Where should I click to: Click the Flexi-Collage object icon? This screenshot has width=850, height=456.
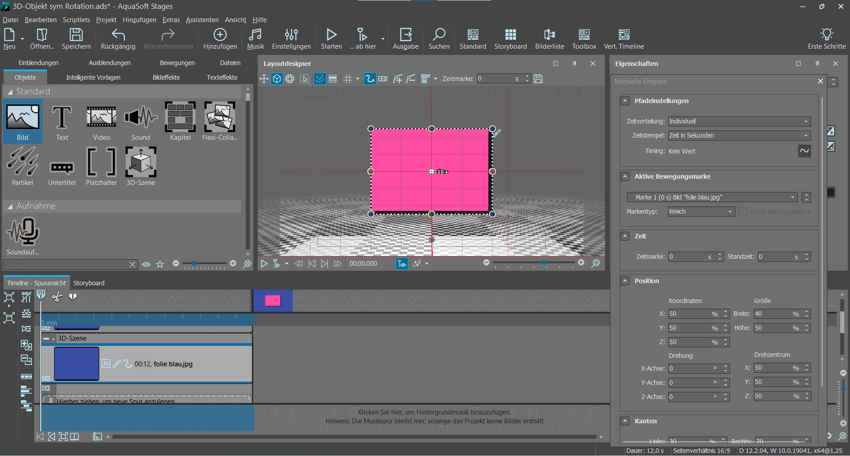click(219, 117)
